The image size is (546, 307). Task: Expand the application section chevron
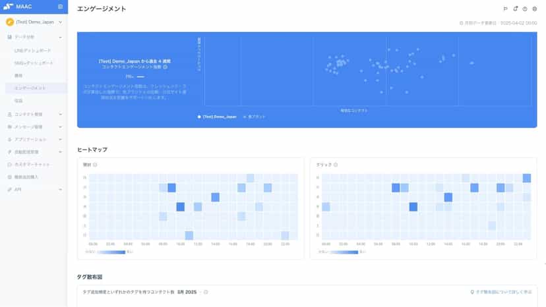point(60,140)
